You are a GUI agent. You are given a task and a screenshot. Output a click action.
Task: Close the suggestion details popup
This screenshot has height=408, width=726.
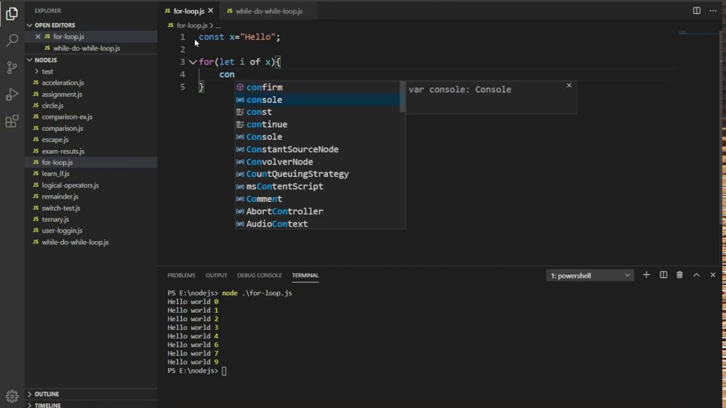click(569, 86)
